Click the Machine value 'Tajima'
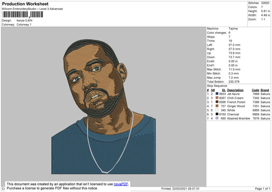The image size is (272, 192). [233, 29]
